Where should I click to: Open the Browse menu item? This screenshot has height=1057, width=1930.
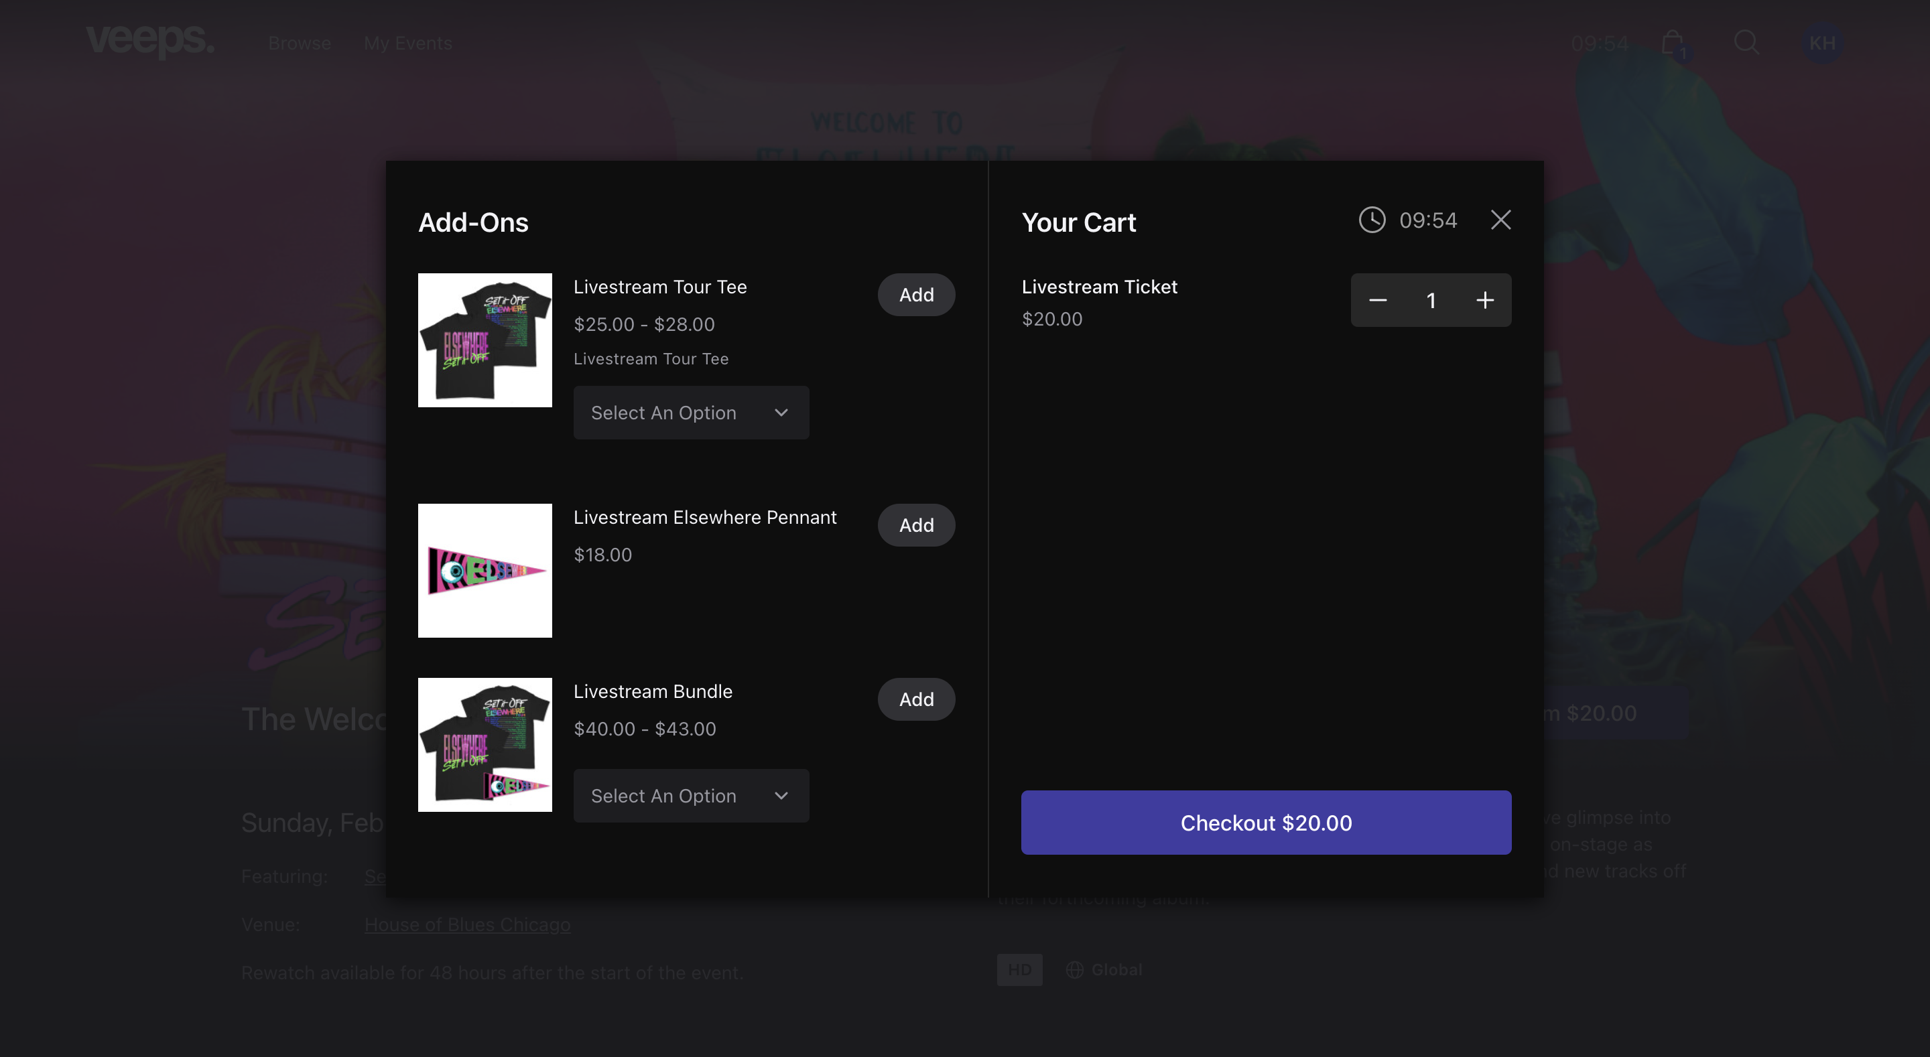pos(300,43)
